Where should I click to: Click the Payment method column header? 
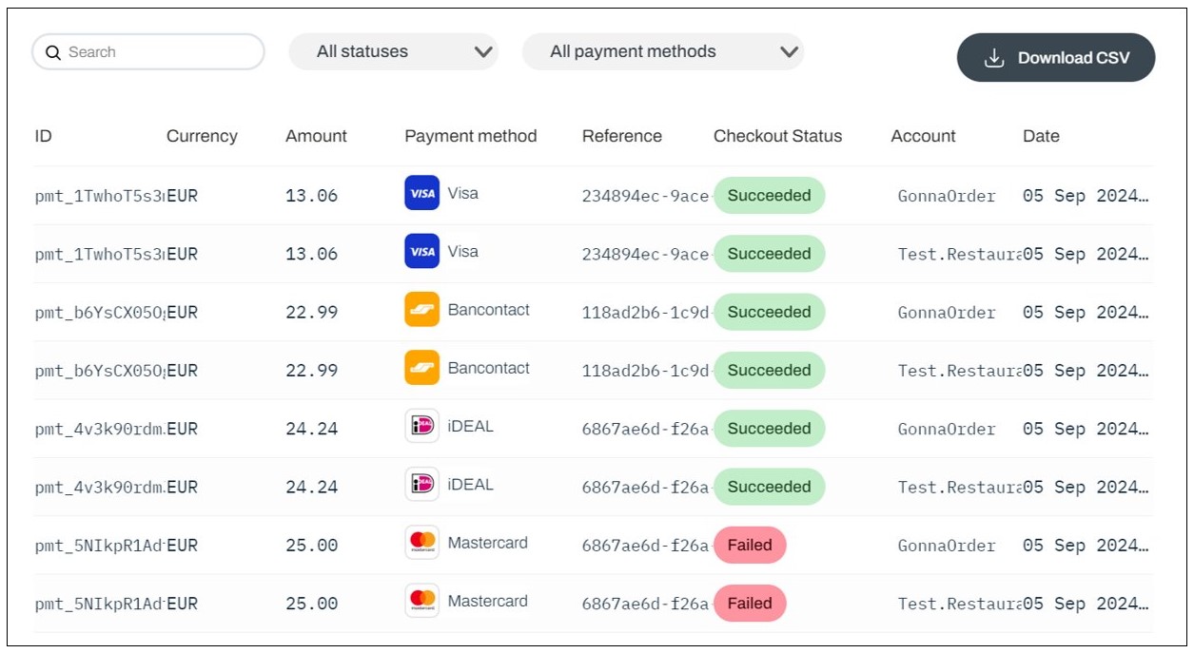pyautogui.click(x=471, y=136)
